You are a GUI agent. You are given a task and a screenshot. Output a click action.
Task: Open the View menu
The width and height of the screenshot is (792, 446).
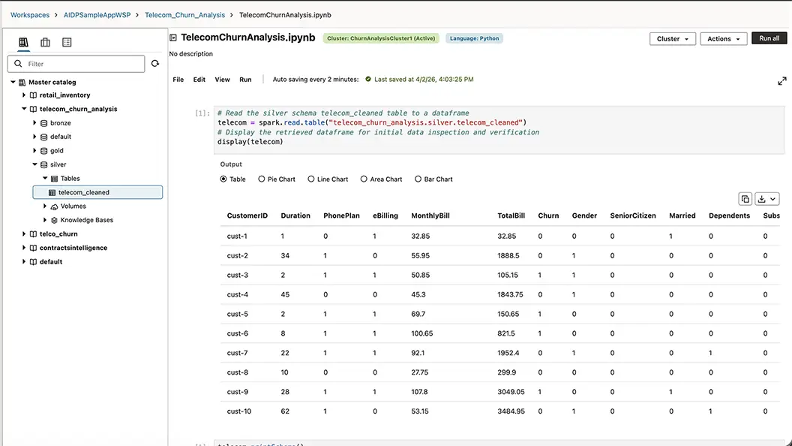tap(222, 80)
